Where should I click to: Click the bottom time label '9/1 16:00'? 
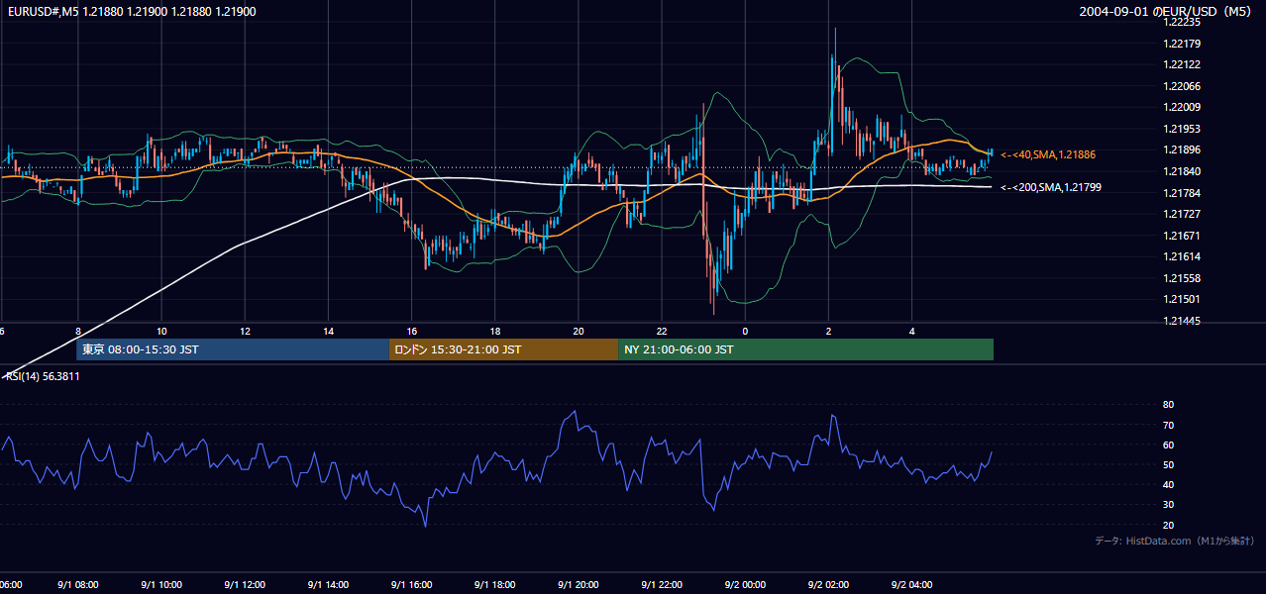coord(411,585)
